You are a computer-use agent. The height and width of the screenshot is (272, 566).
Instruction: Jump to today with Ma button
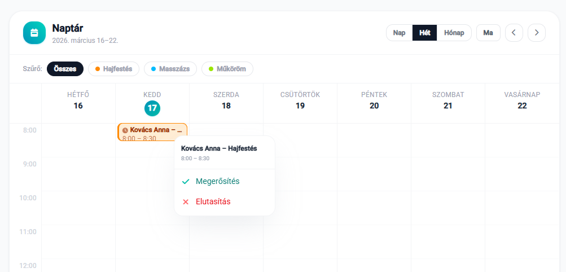pos(488,33)
